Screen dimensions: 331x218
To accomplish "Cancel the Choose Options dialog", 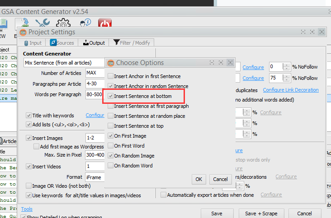I will tap(220, 179).
